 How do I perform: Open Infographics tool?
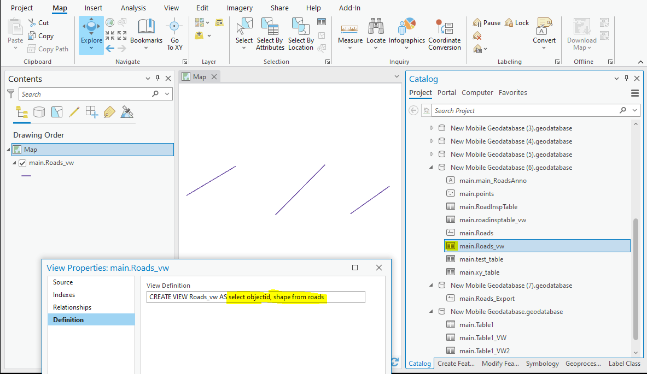coord(407,34)
